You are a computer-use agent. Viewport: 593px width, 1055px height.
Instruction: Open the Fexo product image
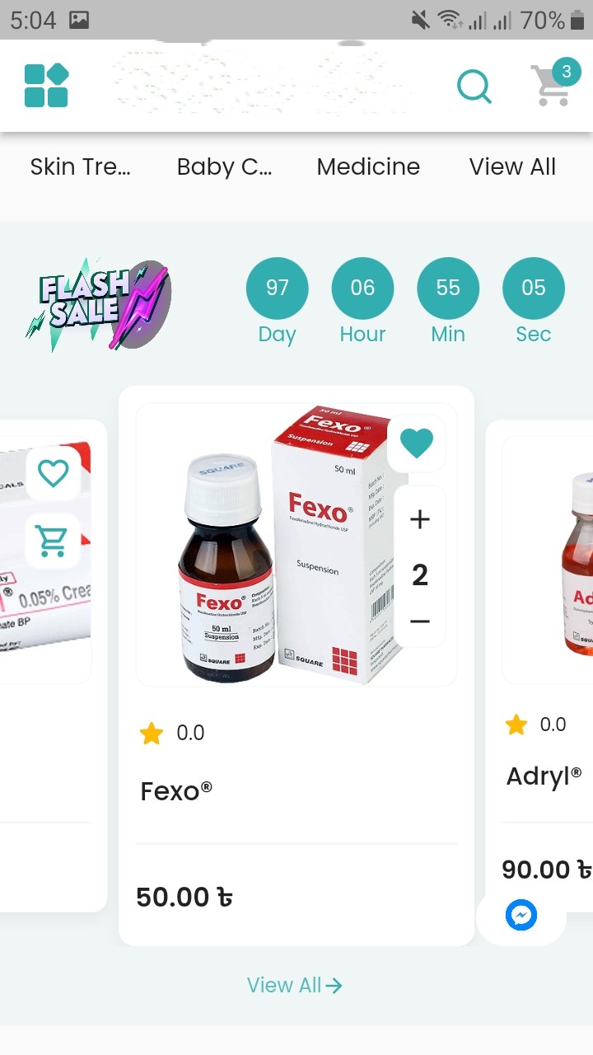pos(296,544)
